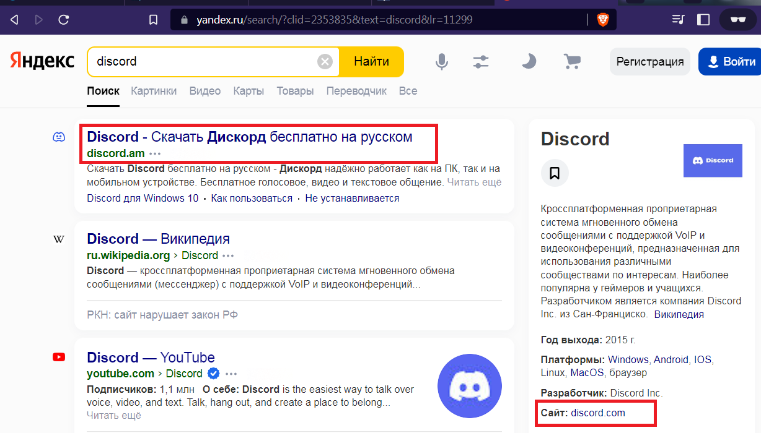This screenshot has height=433, width=761.
Task: Open the shopping cart icon
Action: click(x=571, y=61)
